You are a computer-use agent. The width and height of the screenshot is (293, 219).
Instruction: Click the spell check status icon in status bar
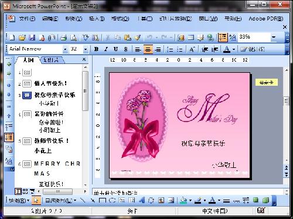261,211
